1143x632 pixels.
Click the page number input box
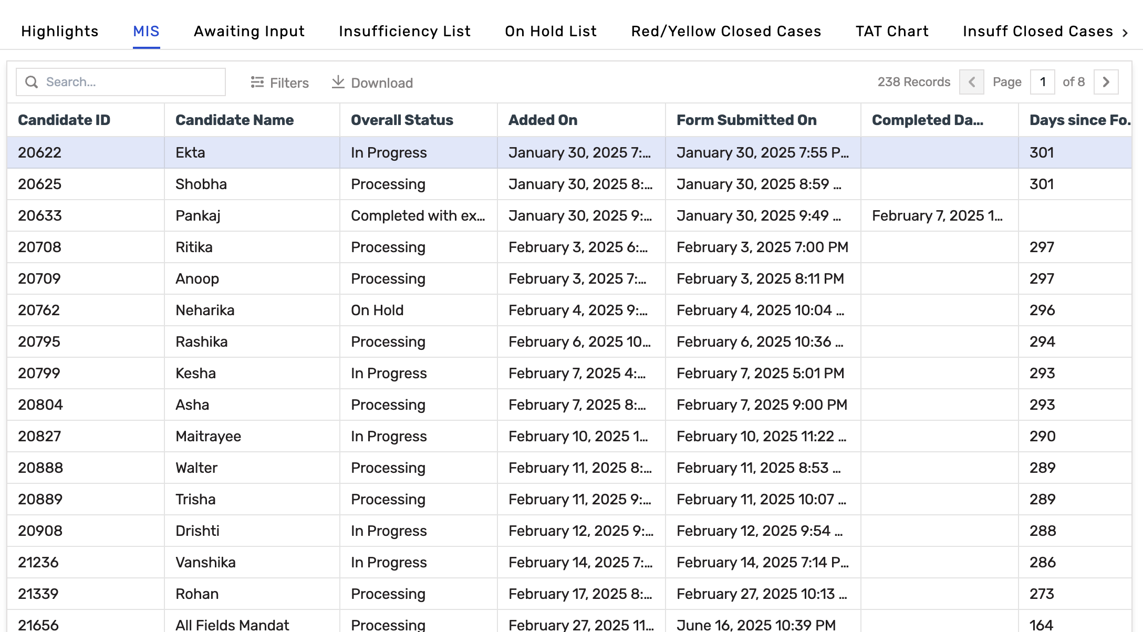click(x=1042, y=82)
